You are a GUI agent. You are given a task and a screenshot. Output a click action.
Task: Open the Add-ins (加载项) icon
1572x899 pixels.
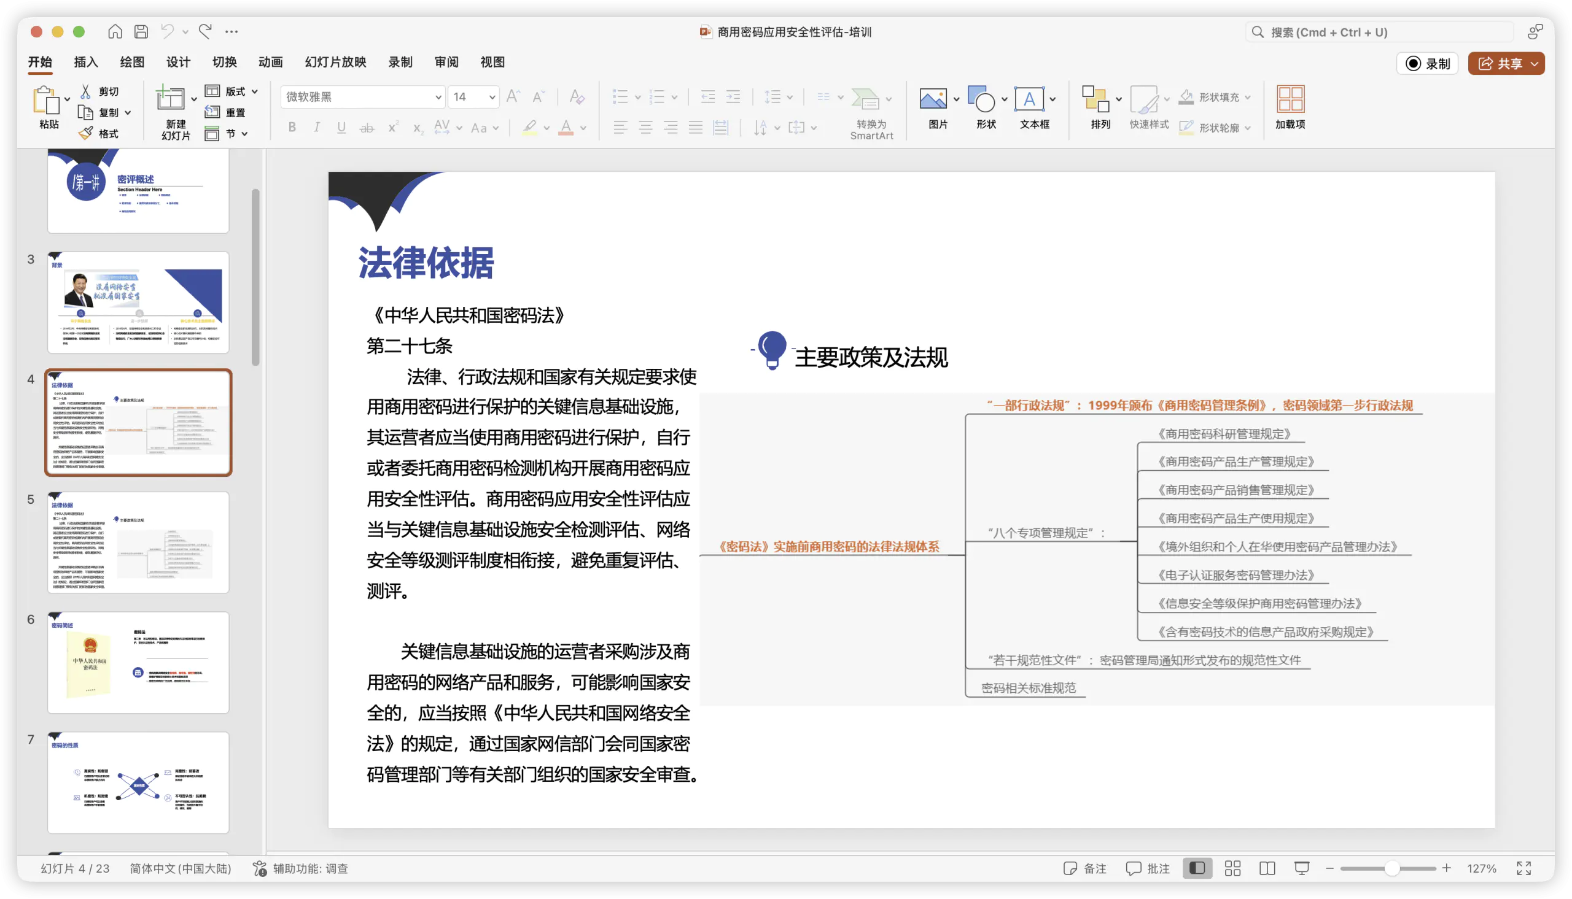tap(1290, 99)
